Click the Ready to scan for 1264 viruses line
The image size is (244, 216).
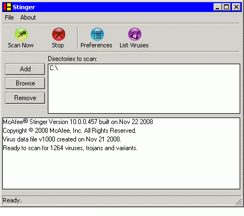pyautogui.click(x=70, y=148)
